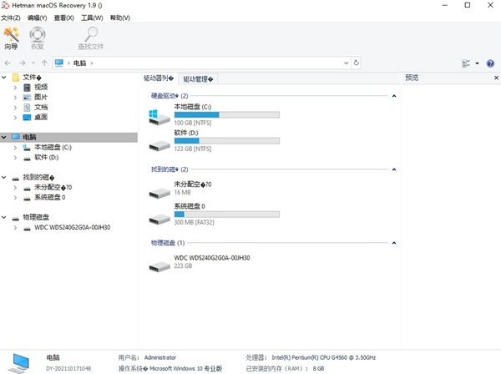Screen dimensions: 501x374
Task: Open the 文件(Z) menu
Action: pos(11,18)
